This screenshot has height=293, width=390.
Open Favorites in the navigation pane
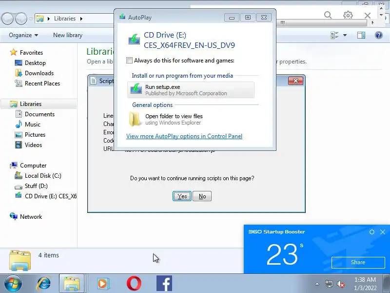pyautogui.click(x=31, y=53)
